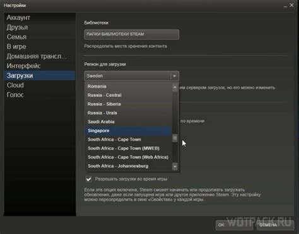This screenshot has height=234, width=299.
Task: Open the Голос settings section
Action: pyautogui.click(x=40, y=95)
